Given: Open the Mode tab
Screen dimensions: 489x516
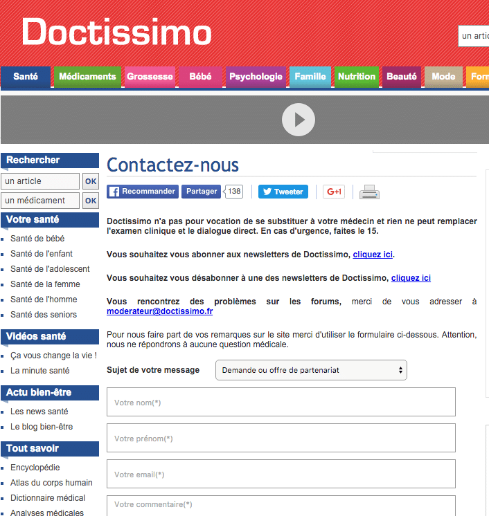Looking at the screenshot, I should [443, 77].
